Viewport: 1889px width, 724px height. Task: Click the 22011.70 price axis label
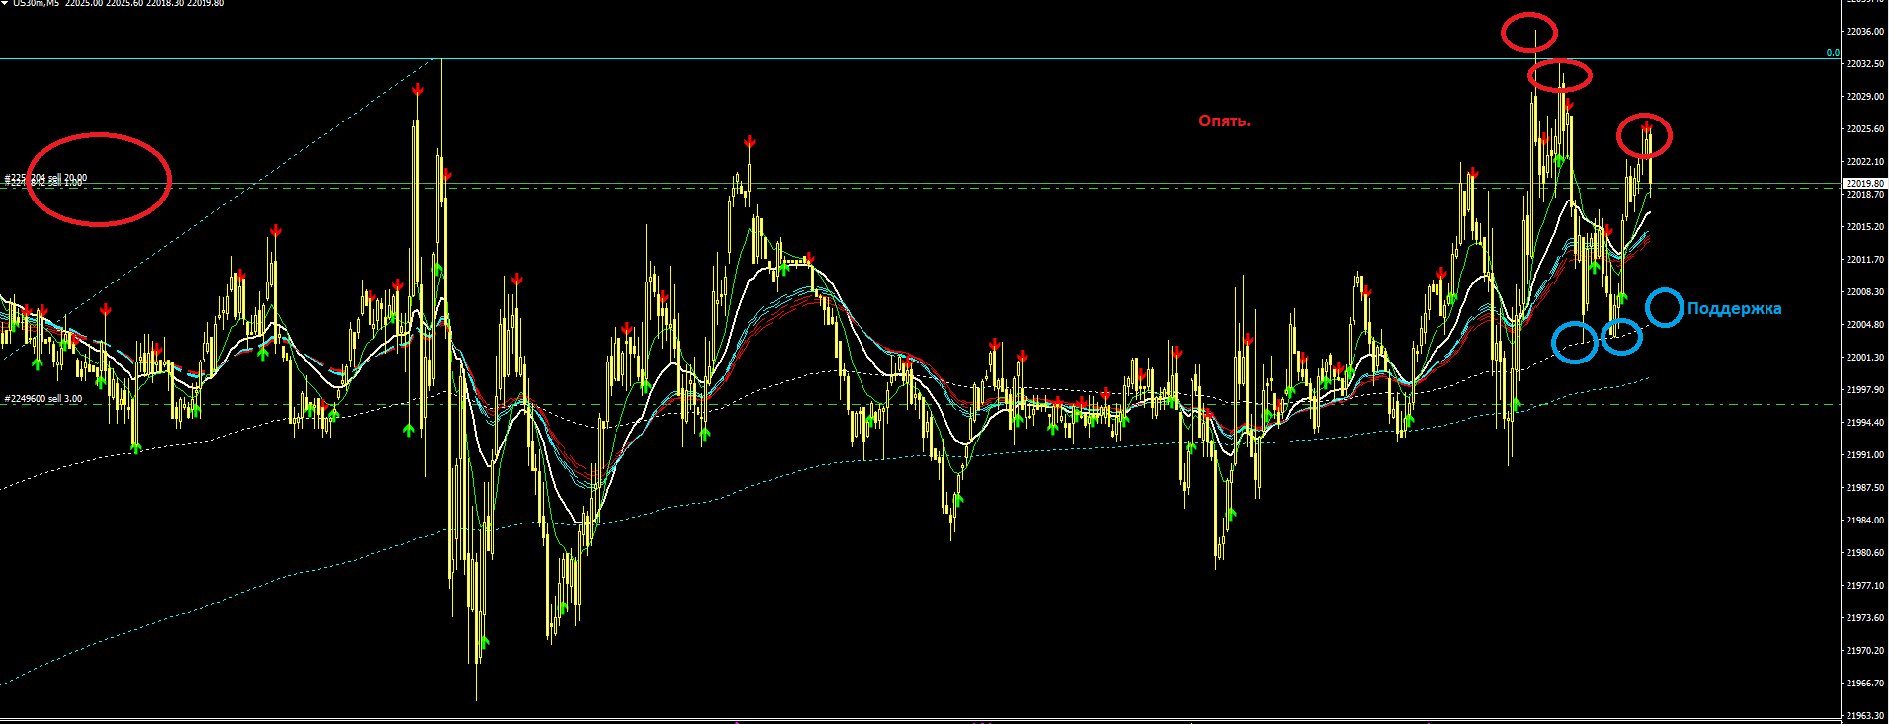point(1865,260)
